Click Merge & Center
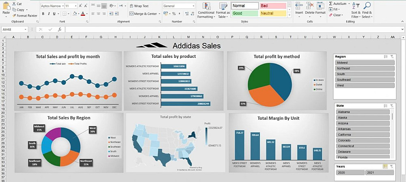Viewport: 406px width, 182px height. click(x=143, y=14)
